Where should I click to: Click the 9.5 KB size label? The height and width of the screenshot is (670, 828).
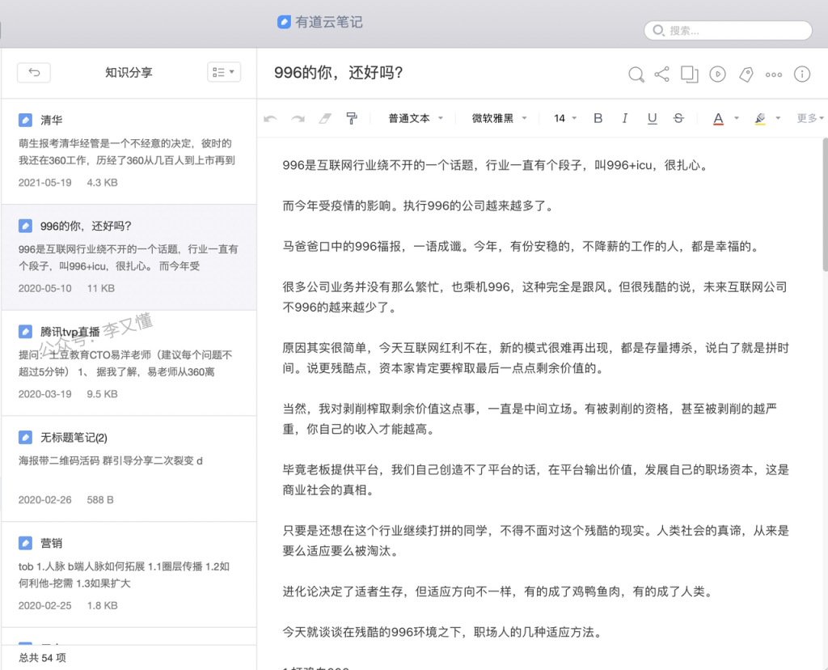pyautogui.click(x=103, y=393)
